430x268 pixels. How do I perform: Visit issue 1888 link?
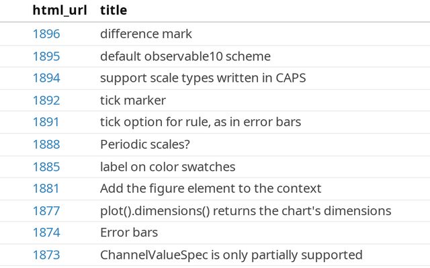point(46,145)
